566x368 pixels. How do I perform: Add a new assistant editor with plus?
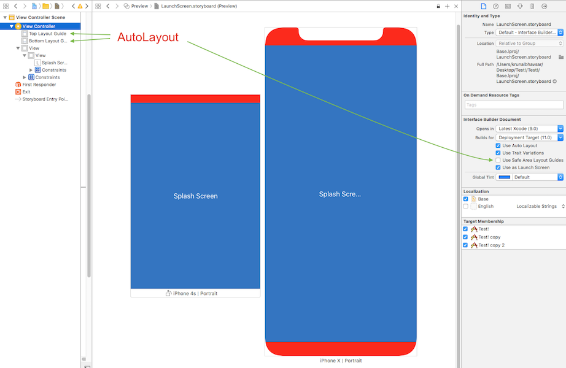pyautogui.click(x=448, y=6)
